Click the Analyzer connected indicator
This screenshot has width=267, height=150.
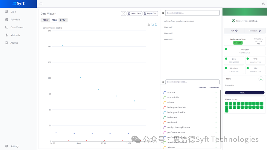click(226, 49)
